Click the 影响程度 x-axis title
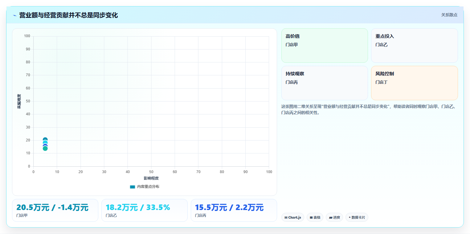 151,178
